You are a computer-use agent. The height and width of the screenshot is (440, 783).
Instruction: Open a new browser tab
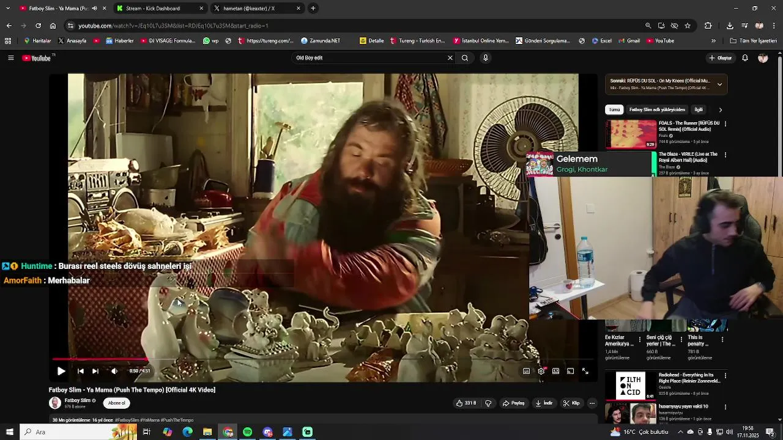[x=313, y=9]
